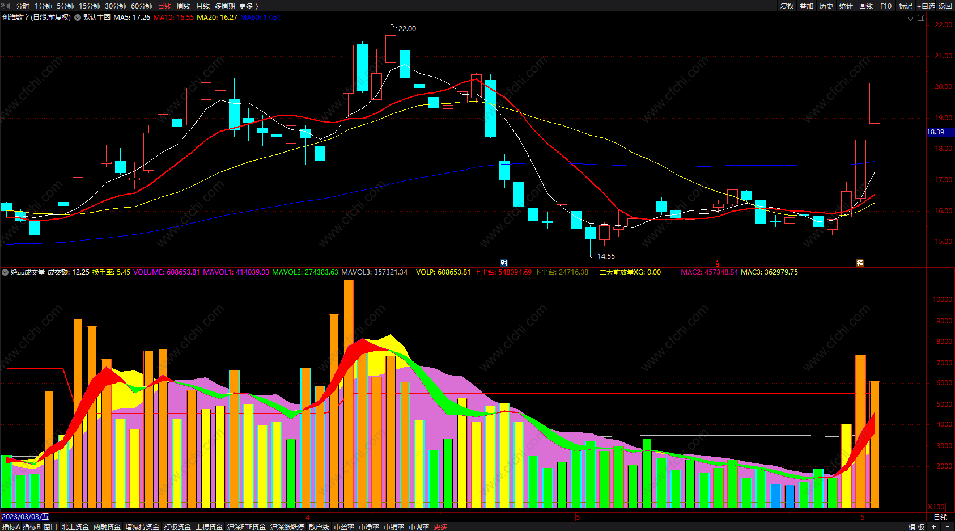Click the 财 financial marker on the chart
This screenshot has height=531, width=955.
click(x=504, y=263)
